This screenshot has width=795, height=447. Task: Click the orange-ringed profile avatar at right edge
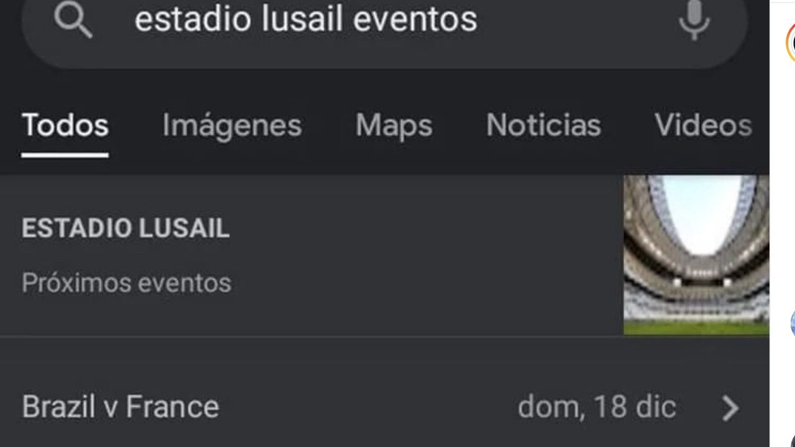(x=790, y=42)
